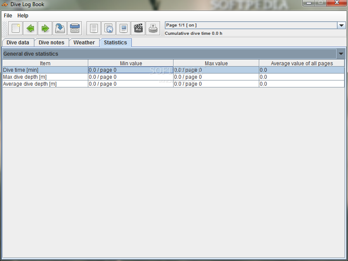Image resolution: width=348 pixels, height=261 pixels.
Task: Create a new log page
Action: click(16, 28)
